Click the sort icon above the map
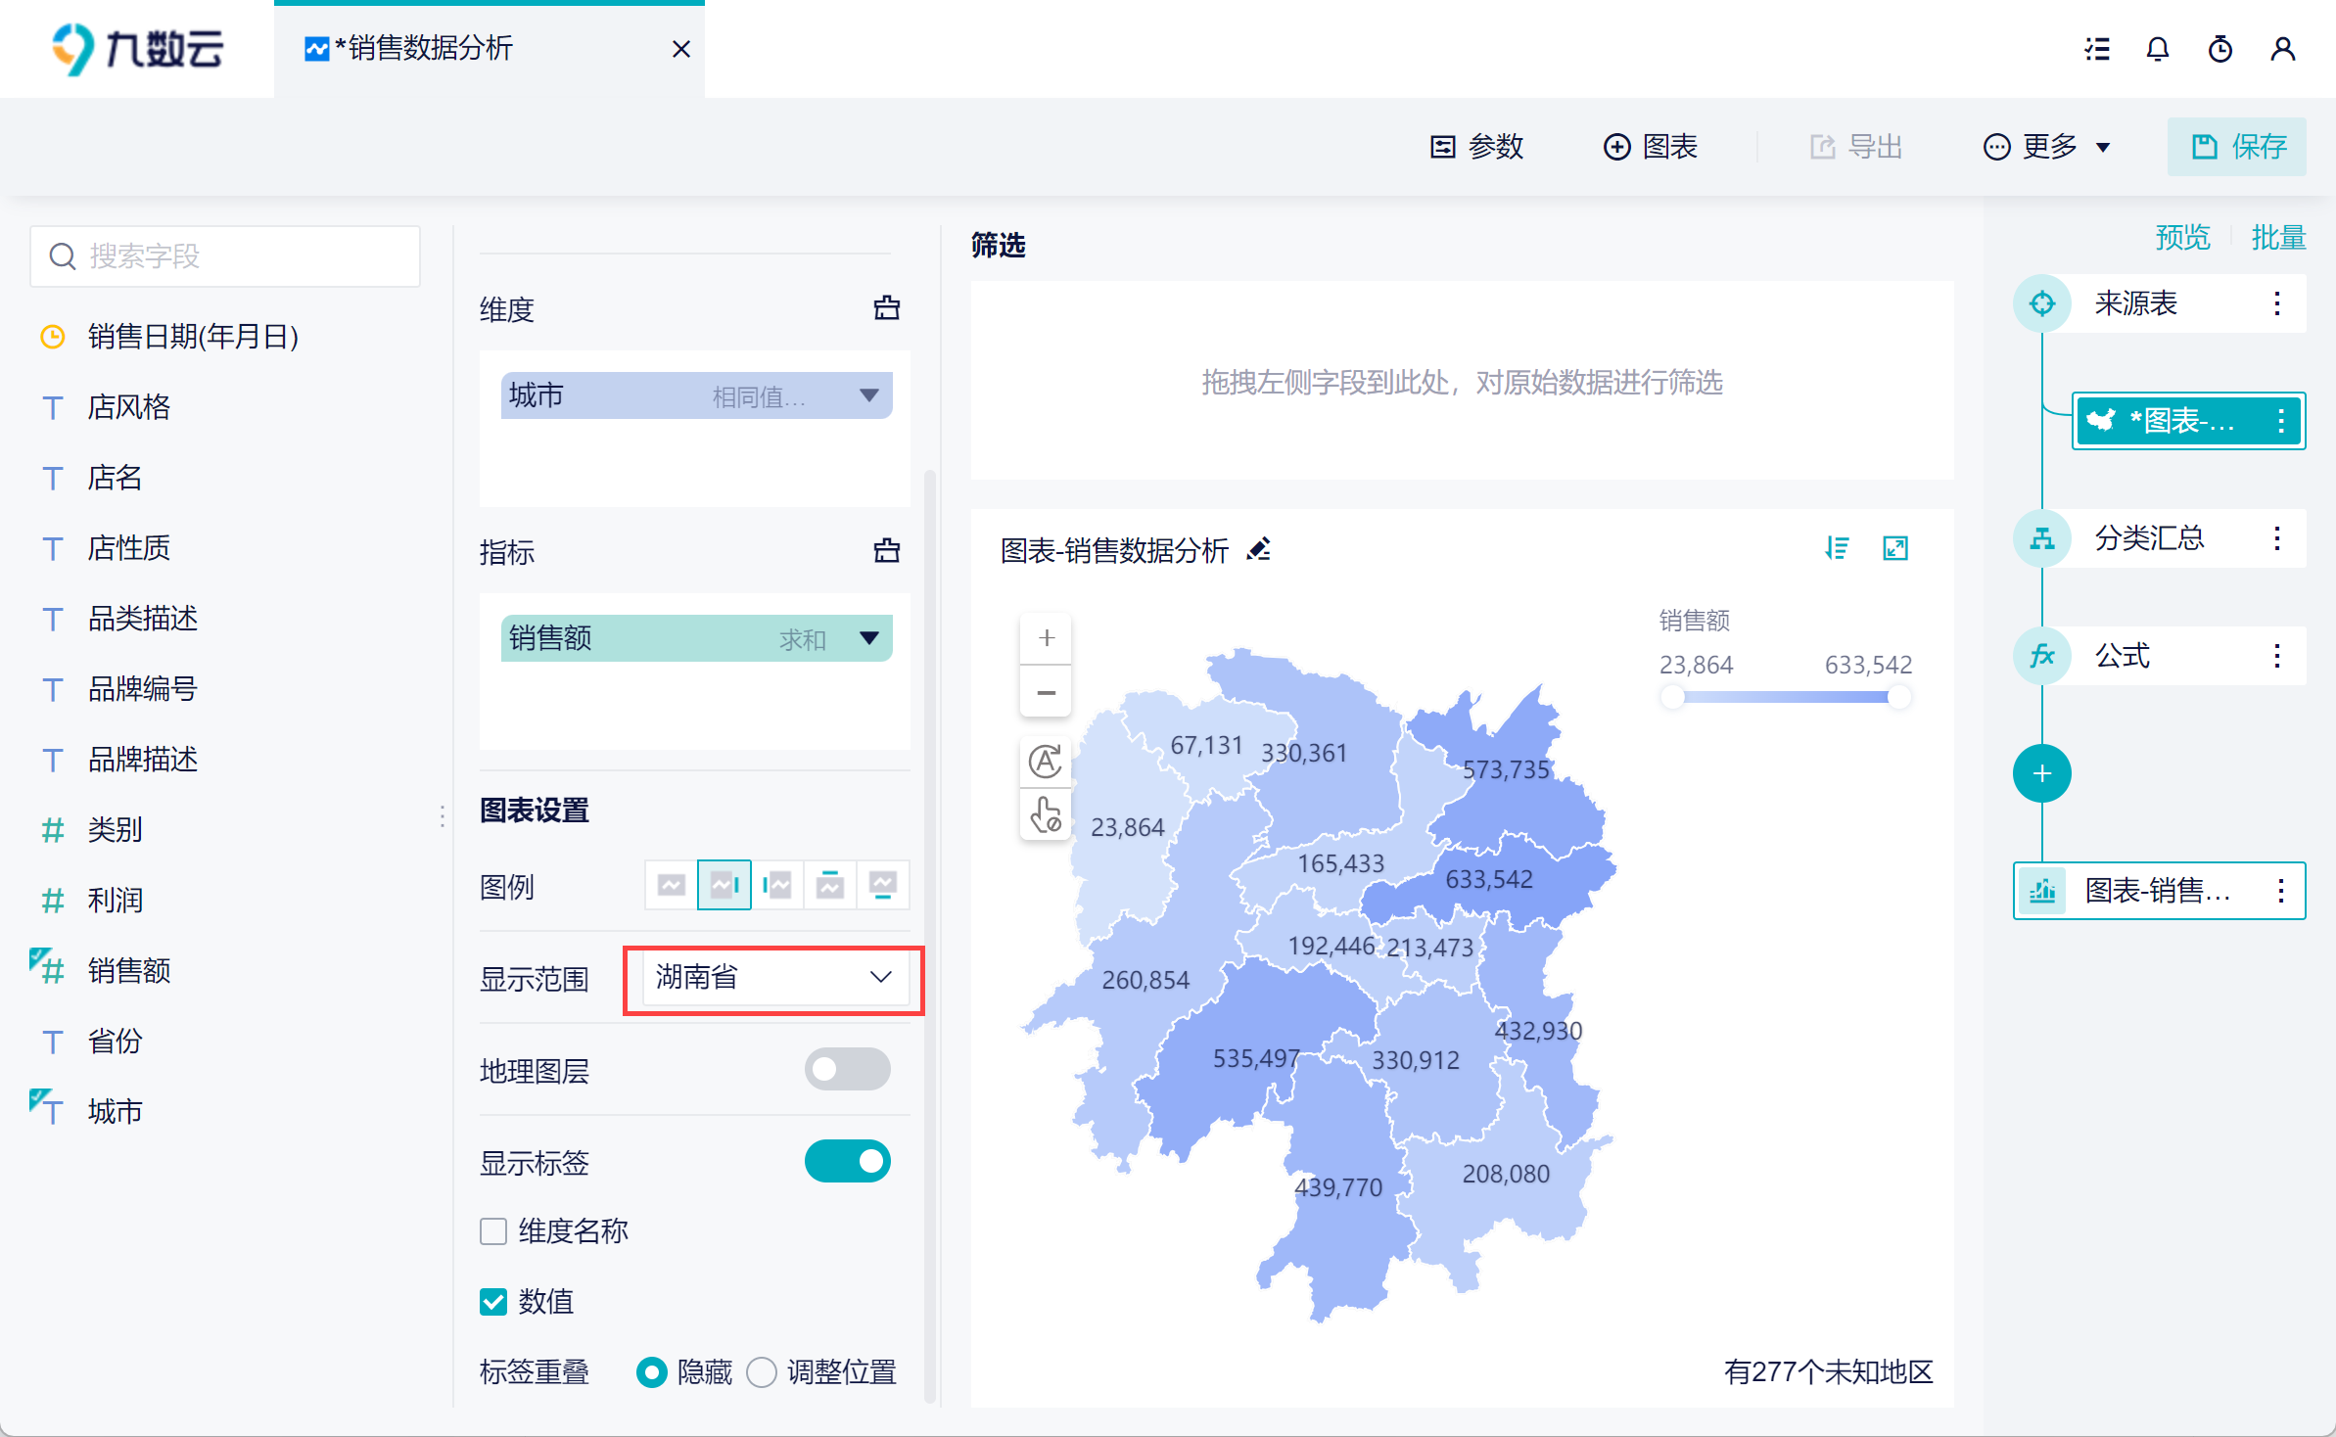 (1837, 548)
